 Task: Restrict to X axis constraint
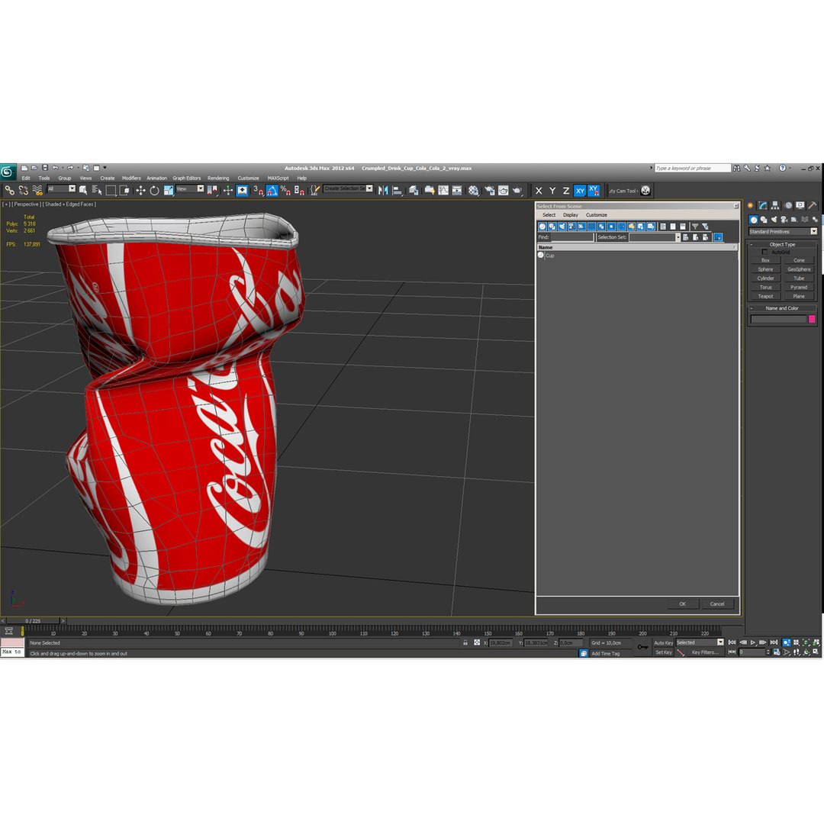539,191
